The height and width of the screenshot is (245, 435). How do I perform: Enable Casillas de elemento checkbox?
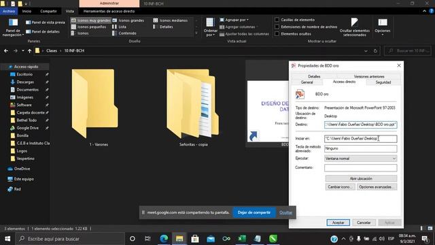[x=277, y=20]
